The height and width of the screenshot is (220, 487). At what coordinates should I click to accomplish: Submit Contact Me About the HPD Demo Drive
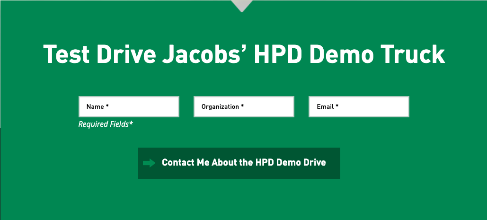pos(239,163)
